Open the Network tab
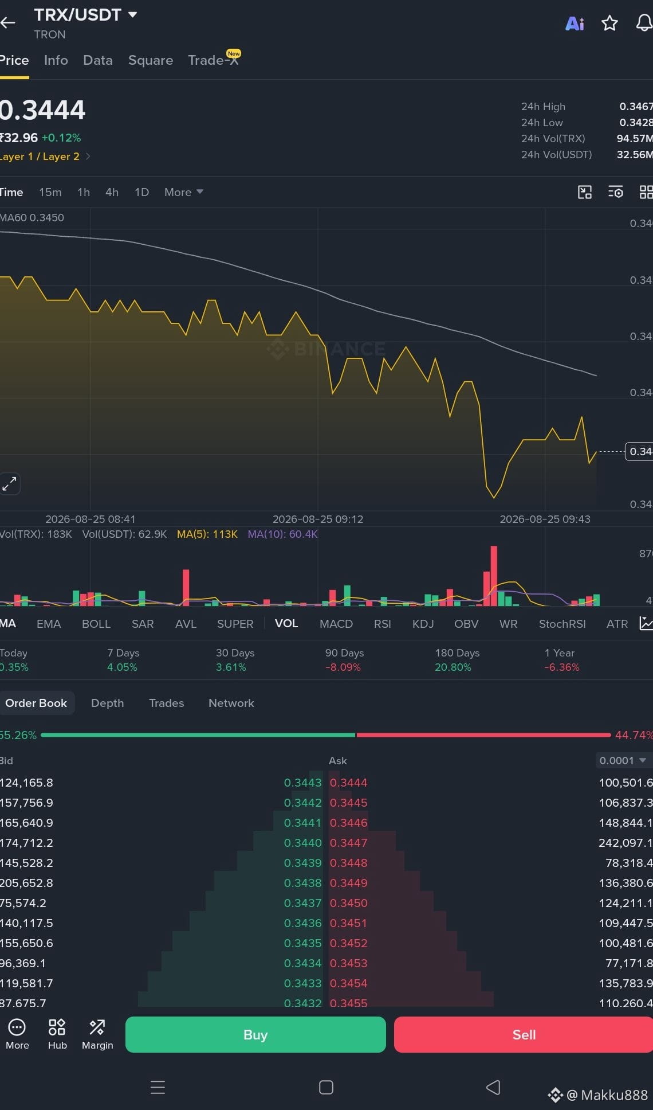Viewport: 653px width, 1110px height. point(231,703)
